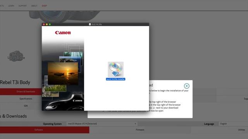Open the Language dropdown showing English
Screen dimensions: 248x139
point(233,124)
